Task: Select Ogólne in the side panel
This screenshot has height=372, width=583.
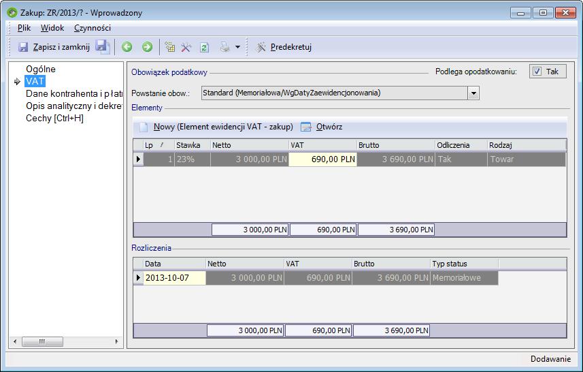Action: click(41, 69)
